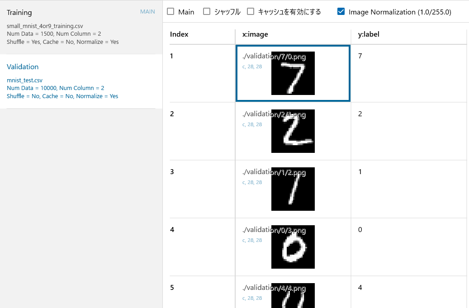Click the digit 7 image thumbnail
The width and height of the screenshot is (469, 308).
tap(293, 73)
